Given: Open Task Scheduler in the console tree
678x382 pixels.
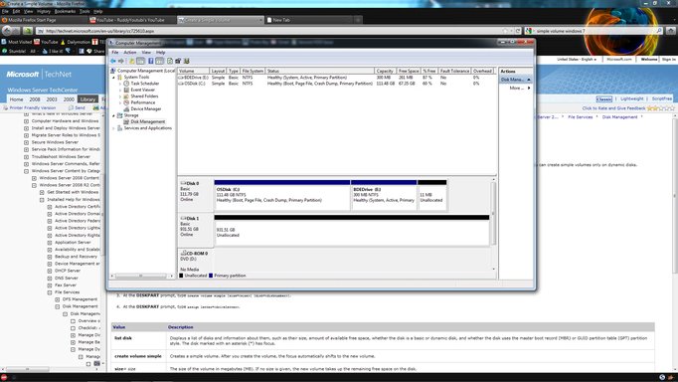Looking at the screenshot, I should point(145,83).
